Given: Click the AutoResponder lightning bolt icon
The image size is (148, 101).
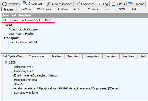Looking at the screenshot, I should click(x=48, y=4).
